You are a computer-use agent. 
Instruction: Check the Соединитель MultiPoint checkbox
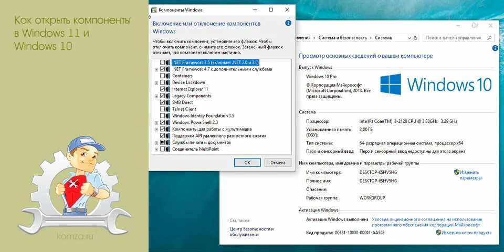[x=162, y=149]
